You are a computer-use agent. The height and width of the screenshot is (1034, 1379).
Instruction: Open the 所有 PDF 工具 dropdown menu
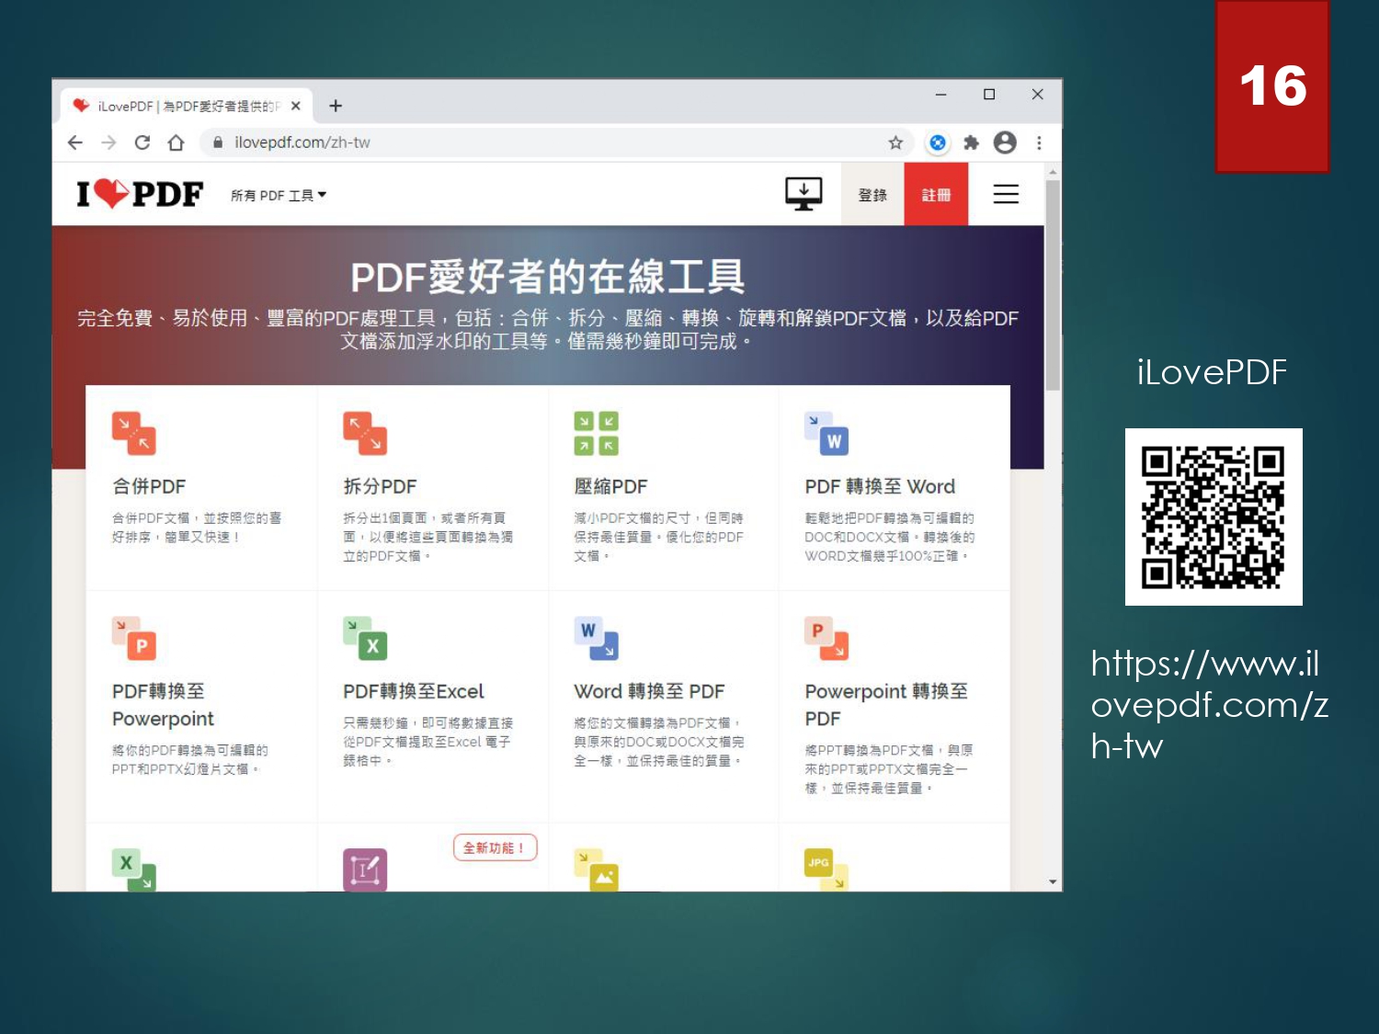(x=279, y=195)
